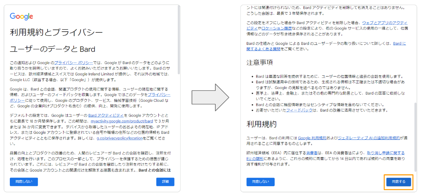Open the Google 利用規約 link
This screenshot has width=422, height=196.
click(x=312, y=138)
